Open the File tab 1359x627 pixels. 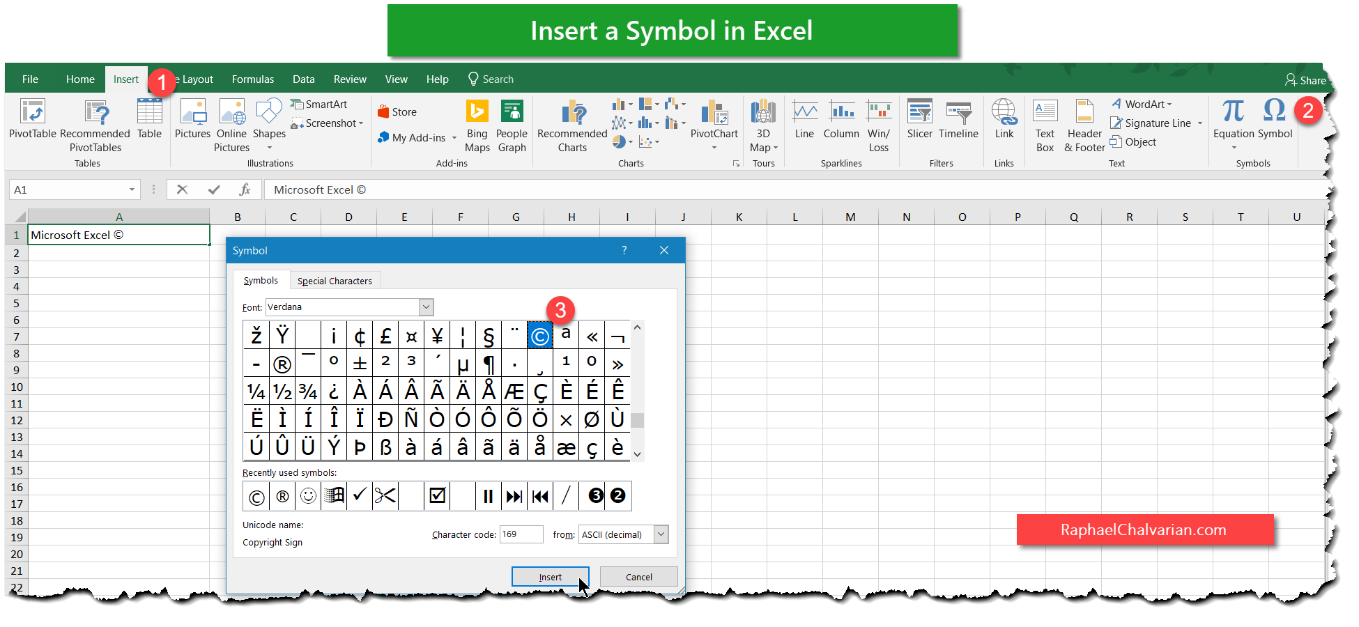[30, 79]
